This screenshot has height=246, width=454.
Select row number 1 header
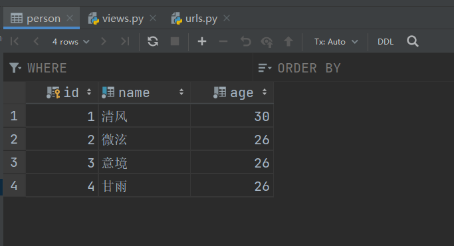point(14,116)
